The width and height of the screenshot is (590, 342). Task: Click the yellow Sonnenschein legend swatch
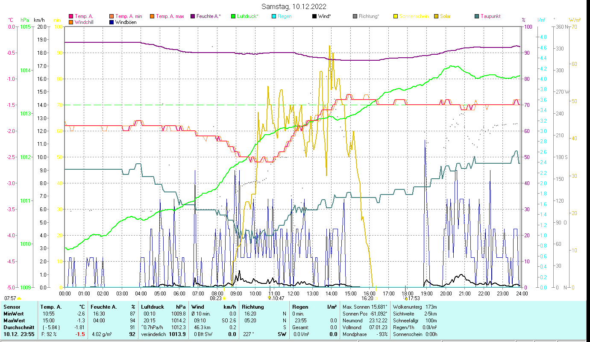(396, 17)
